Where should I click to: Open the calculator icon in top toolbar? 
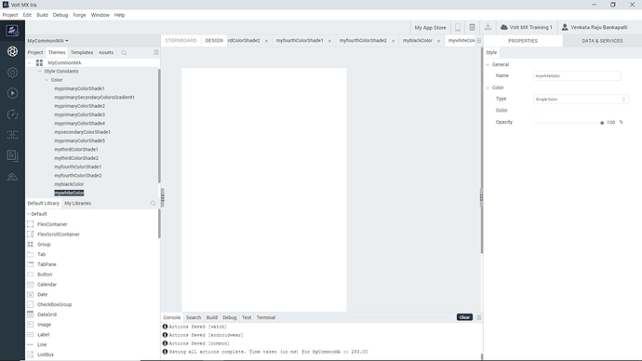pyautogui.click(x=472, y=27)
